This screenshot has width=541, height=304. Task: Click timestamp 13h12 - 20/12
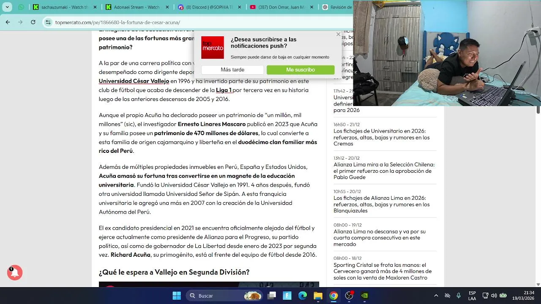[x=347, y=158]
